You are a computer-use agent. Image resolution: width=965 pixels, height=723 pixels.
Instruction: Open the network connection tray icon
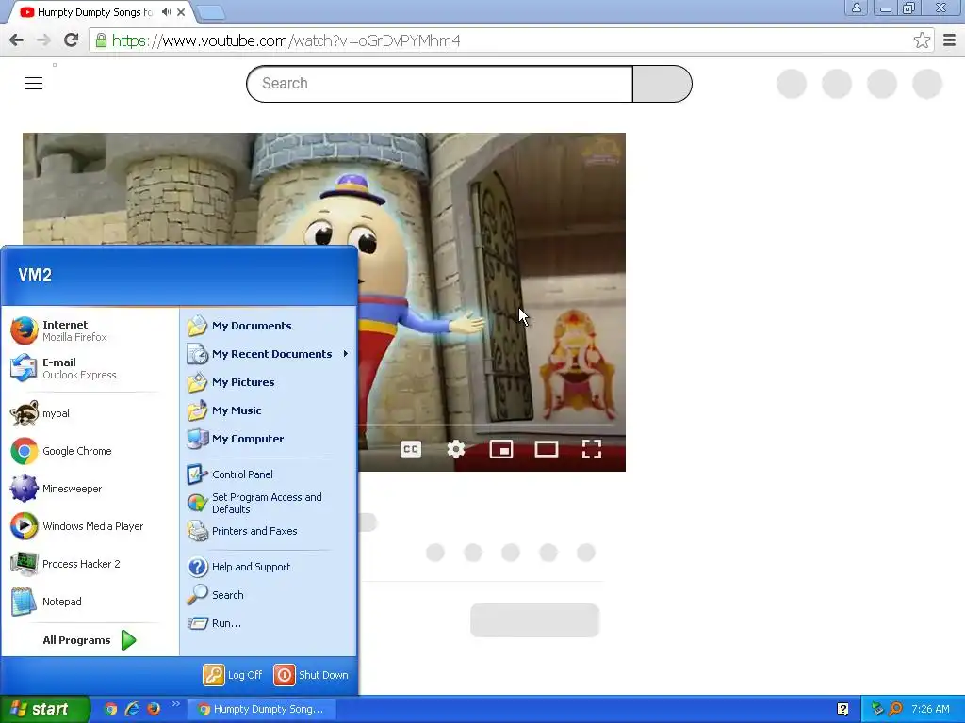pos(877,709)
